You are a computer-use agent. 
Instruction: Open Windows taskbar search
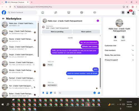point(8,104)
